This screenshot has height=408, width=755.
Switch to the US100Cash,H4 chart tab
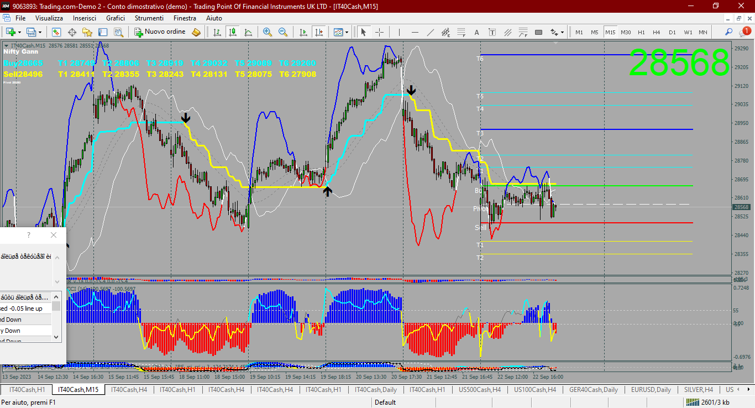tap(535, 390)
